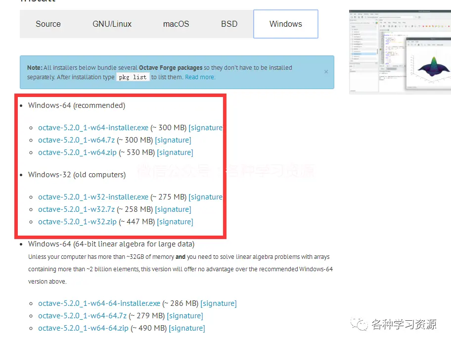
Task: Download octave-5.2.0_1-w64-64-installer.exe
Action: tap(99, 303)
